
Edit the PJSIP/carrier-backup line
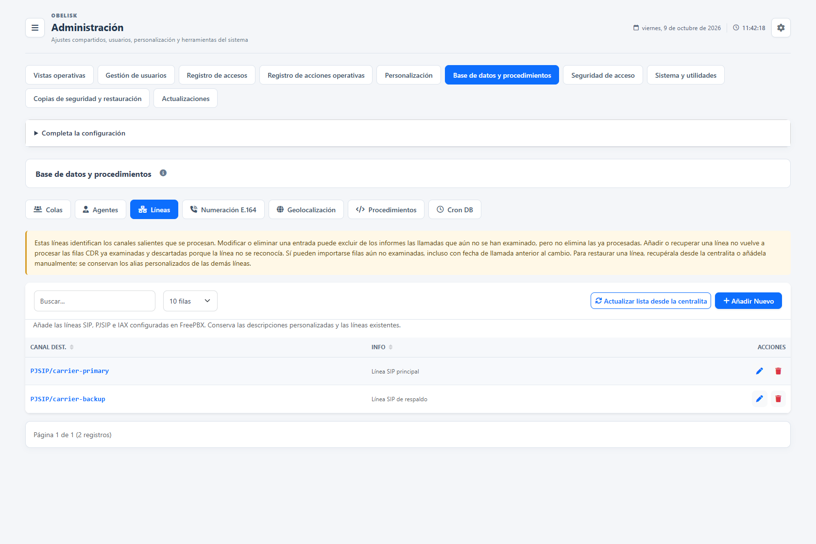pos(760,399)
